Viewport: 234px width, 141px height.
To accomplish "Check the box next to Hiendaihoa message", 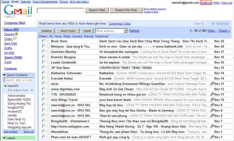I will pyautogui.click(x=44, y=132).
